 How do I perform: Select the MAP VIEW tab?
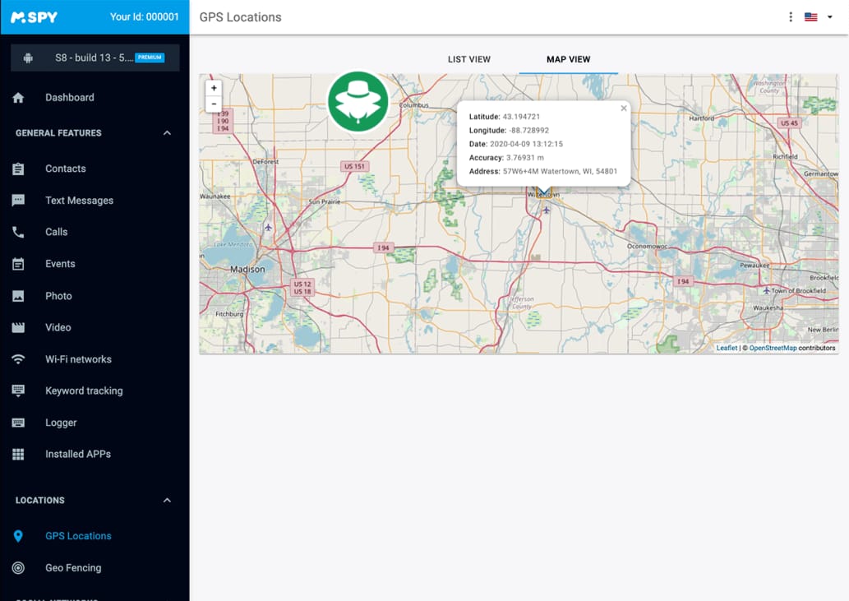tap(567, 59)
